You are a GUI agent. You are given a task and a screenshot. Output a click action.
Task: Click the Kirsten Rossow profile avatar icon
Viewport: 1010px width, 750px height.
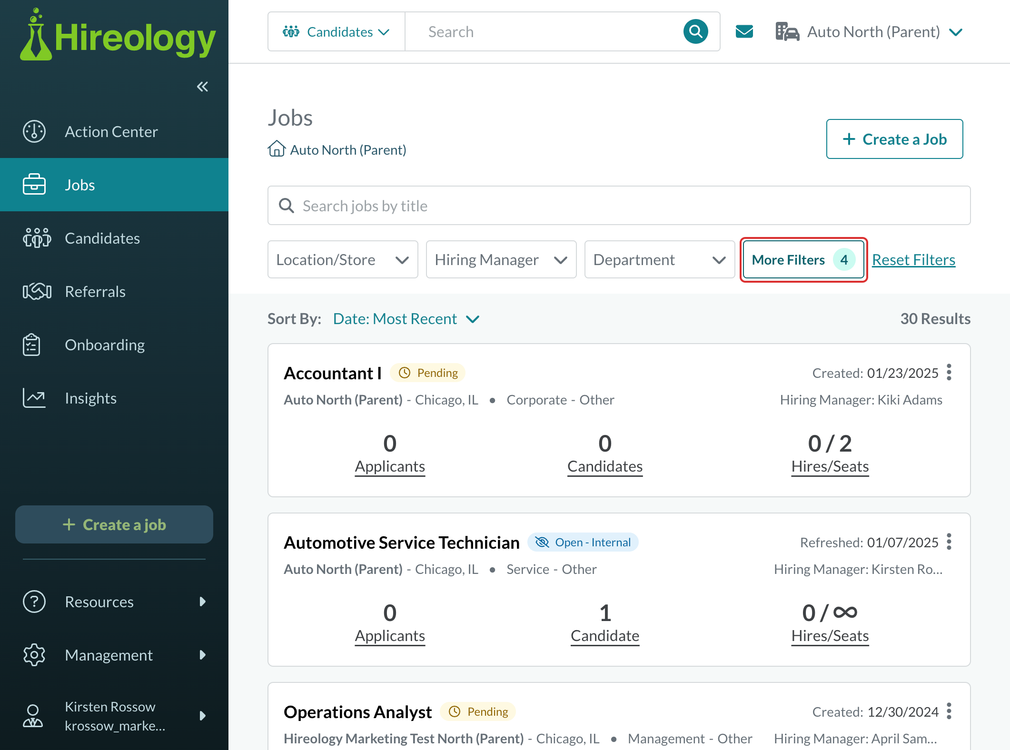point(33,716)
